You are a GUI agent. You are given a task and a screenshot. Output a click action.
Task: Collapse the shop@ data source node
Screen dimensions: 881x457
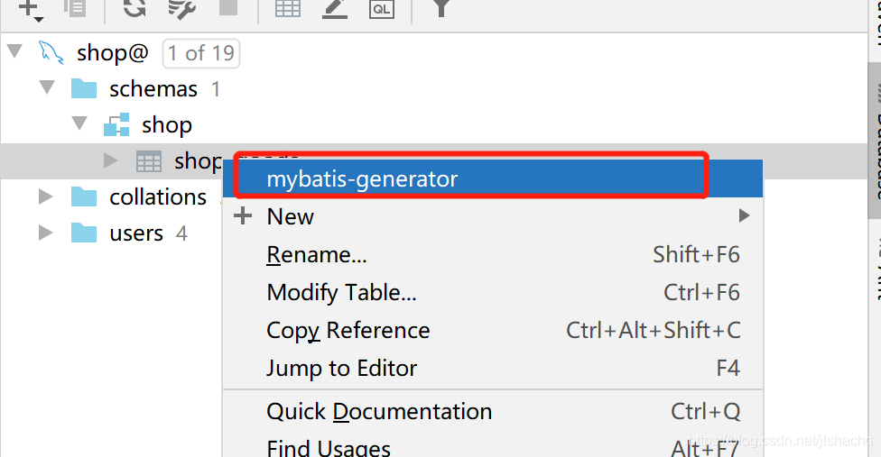pyautogui.click(x=14, y=52)
